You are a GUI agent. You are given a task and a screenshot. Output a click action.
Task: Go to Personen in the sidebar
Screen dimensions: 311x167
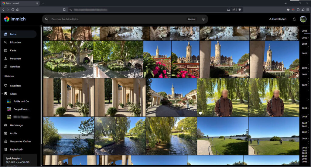coord(15,58)
